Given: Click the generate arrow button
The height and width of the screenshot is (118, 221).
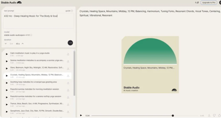Looking at the screenshot, I should click(70, 43).
